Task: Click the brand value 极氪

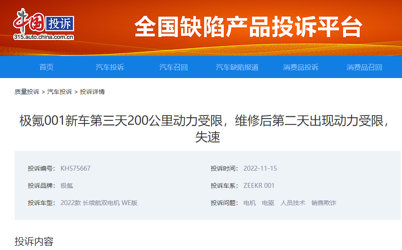Action: click(x=67, y=186)
